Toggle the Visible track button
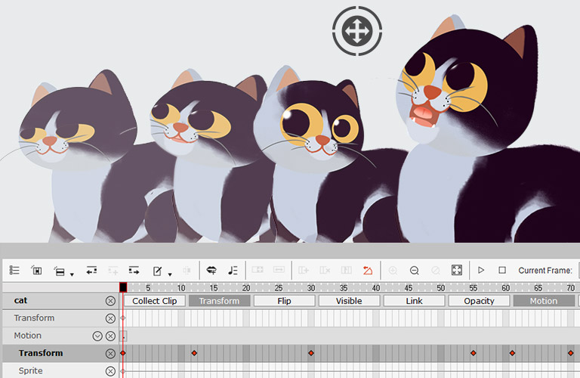 click(348, 301)
